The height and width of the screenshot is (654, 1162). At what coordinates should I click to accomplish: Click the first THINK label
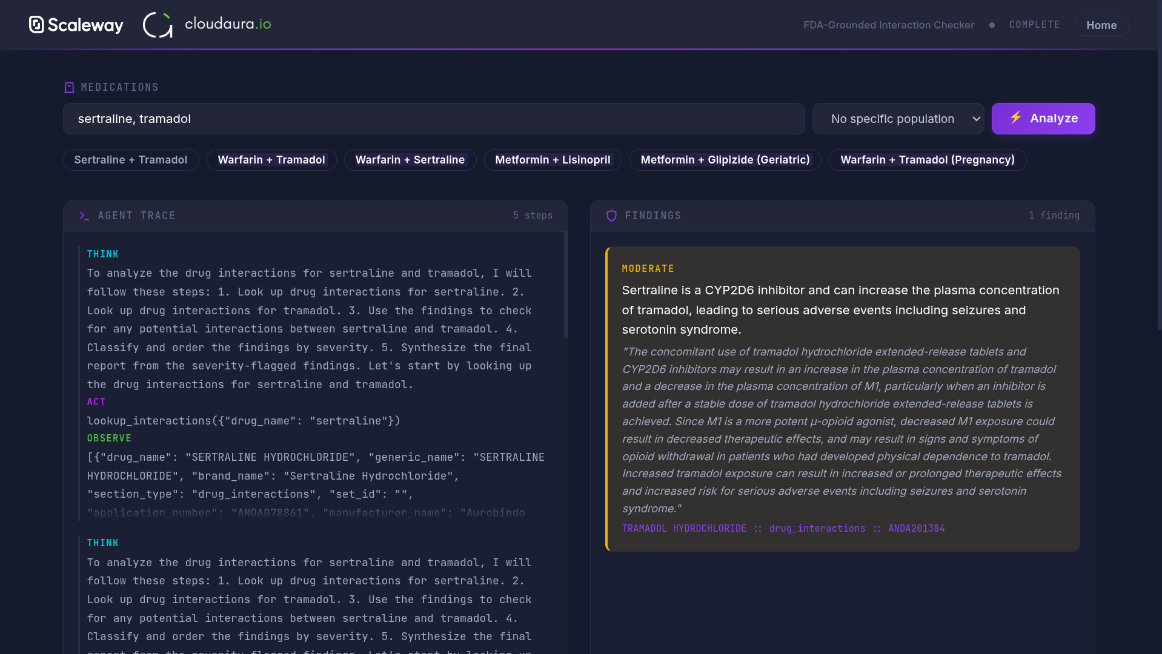pos(103,254)
